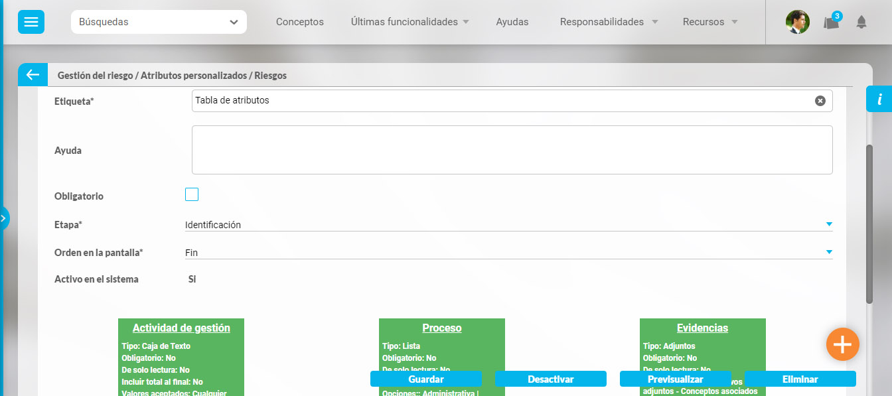This screenshot has height=396, width=892.
Task: Open the Proceso attribute link
Action: pos(442,328)
